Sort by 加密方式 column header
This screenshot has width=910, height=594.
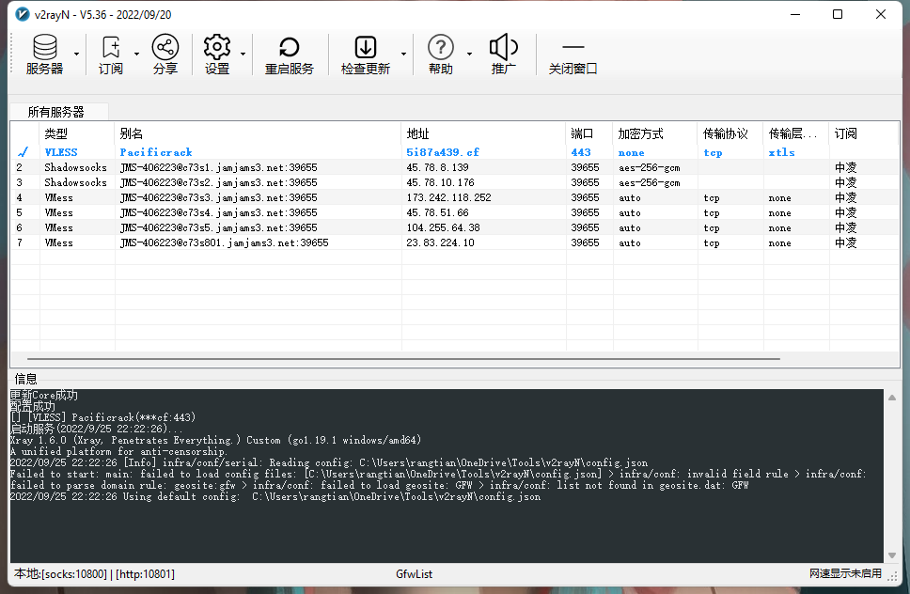[655, 134]
